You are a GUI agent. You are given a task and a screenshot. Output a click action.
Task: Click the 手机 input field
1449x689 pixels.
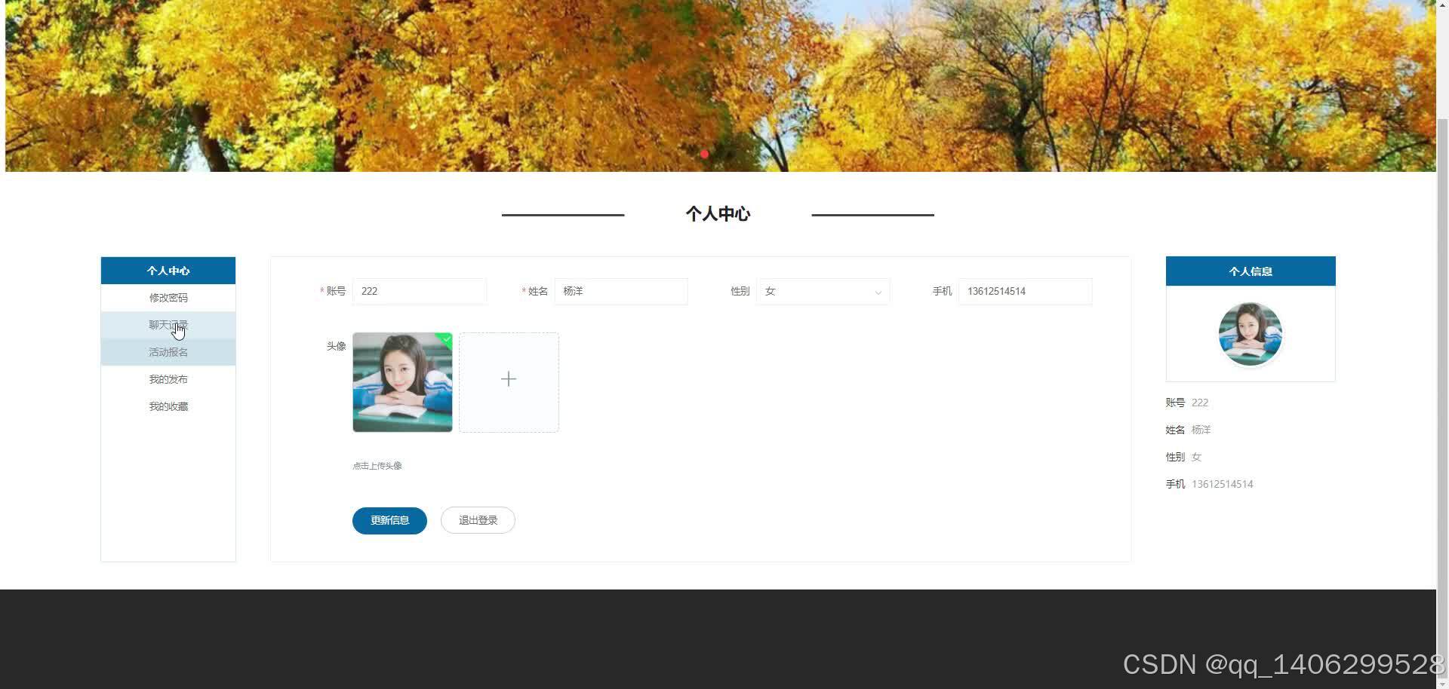point(1025,292)
